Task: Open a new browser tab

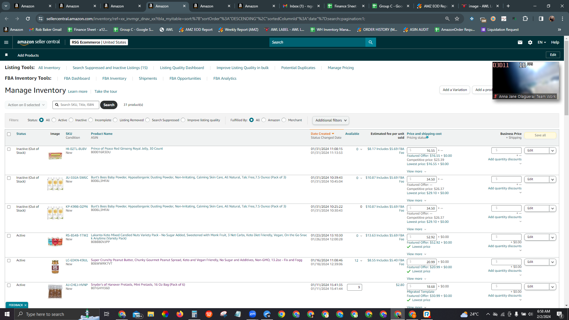Action: tap(508, 6)
